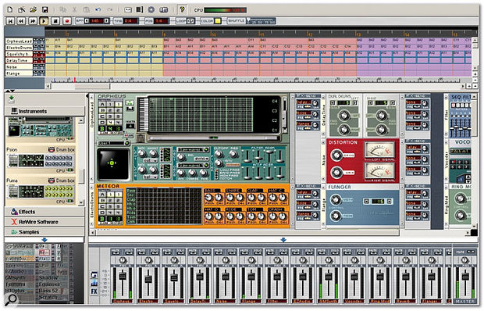Select the Puma drum box thumbnail
This screenshot has height=311, width=484.
pos(41,191)
